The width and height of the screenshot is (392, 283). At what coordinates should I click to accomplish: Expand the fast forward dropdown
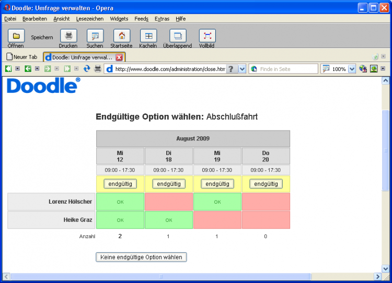76,68
